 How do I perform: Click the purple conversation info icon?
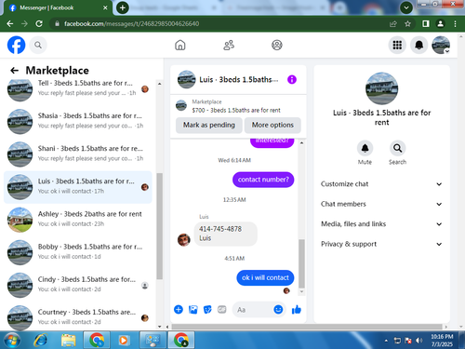click(x=292, y=80)
